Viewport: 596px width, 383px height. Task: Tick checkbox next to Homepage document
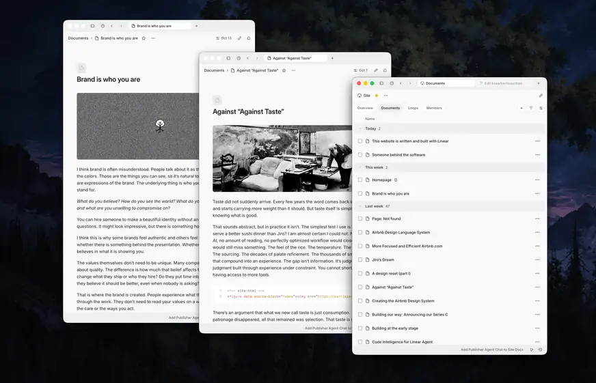360,180
